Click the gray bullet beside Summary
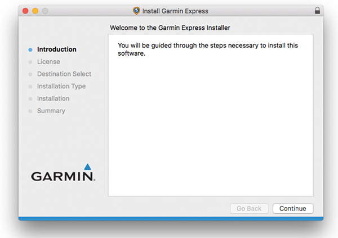 point(30,111)
